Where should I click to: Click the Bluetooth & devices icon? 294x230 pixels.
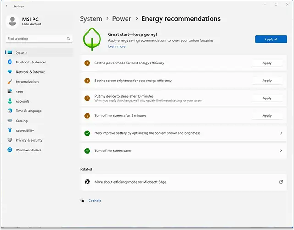tap(10, 62)
